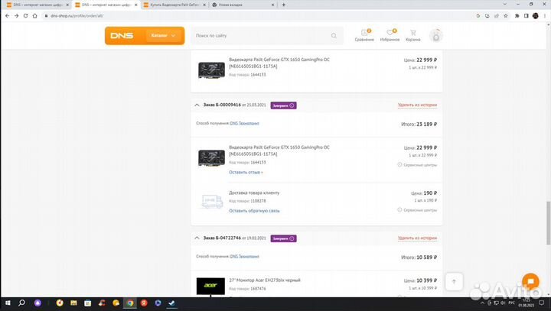Click the address bar URL dns-shop.ru

[x=77, y=16]
